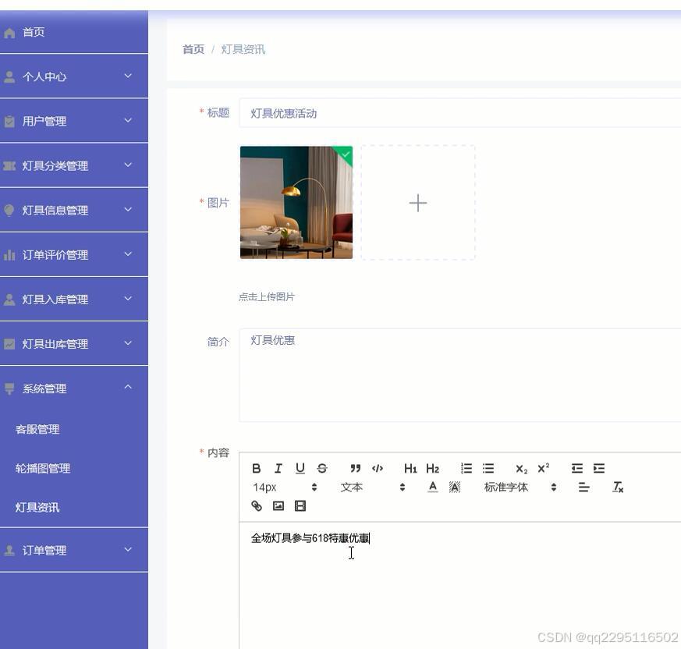Click the 首页 breadcrumb link
681x649 pixels.
coord(193,49)
